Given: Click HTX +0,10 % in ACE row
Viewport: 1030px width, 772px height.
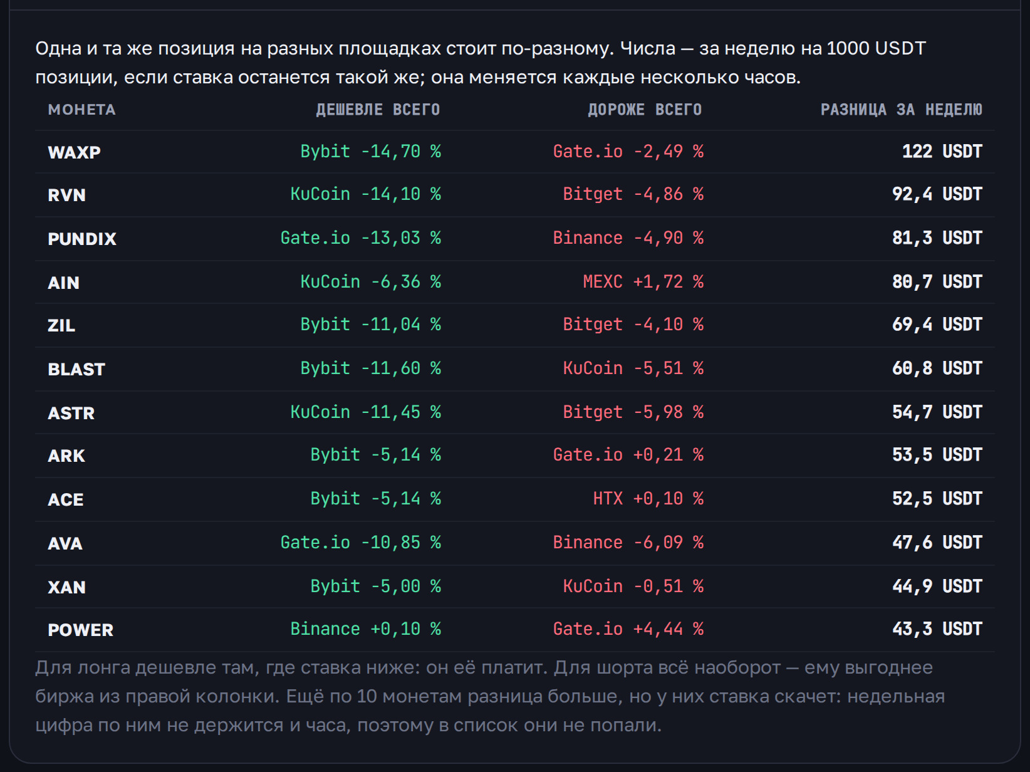Looking at the screenshot, I should (648, 499).
